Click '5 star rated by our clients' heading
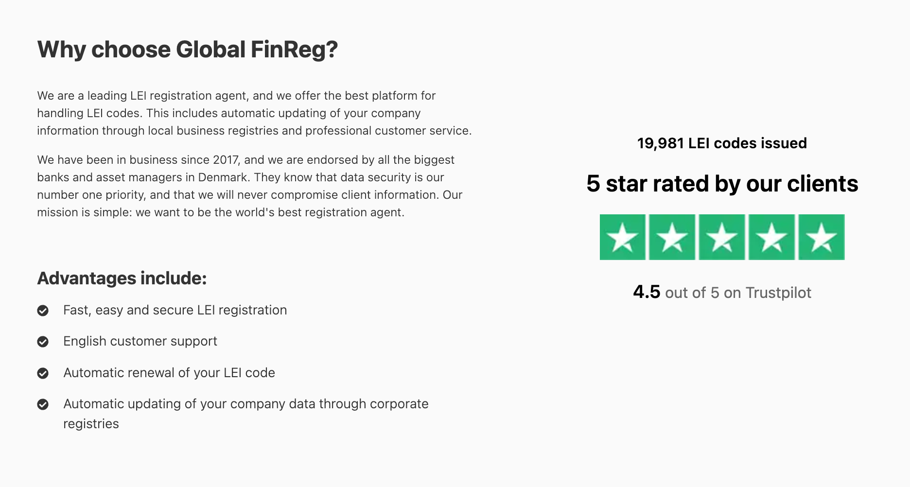Image resolution: width=910 pixels, height=487 pixels. [722, 184]
